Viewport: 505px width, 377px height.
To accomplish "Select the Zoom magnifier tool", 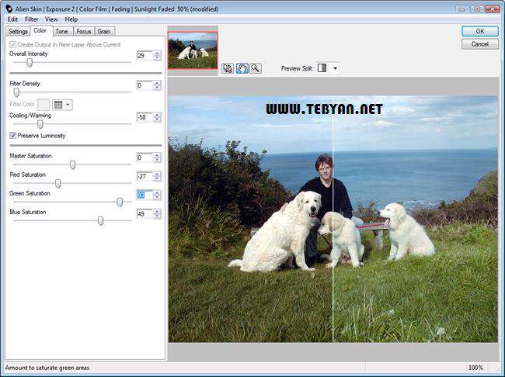I will tap(255, 68).
